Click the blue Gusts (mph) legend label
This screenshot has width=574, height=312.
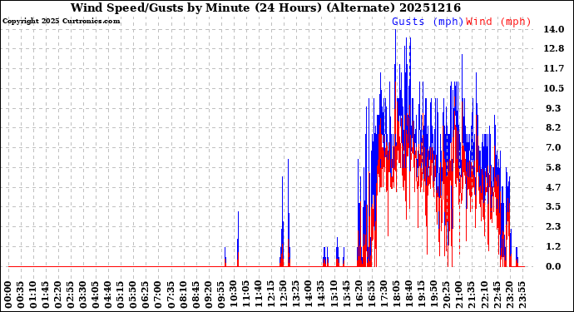click(x=428, y=22)
